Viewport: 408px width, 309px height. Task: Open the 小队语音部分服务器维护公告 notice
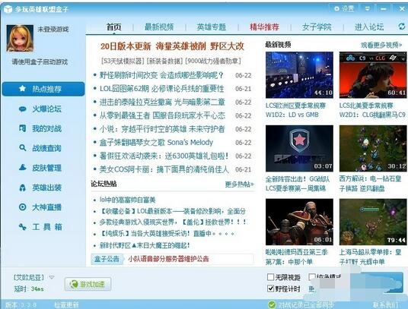coord(168,259)
